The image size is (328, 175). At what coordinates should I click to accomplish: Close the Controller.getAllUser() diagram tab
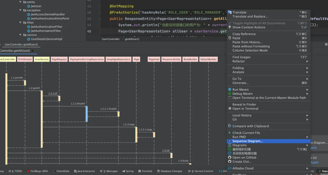pos(32,51)
